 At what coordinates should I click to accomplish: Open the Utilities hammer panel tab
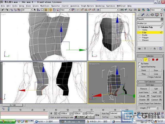coord(161,15)
